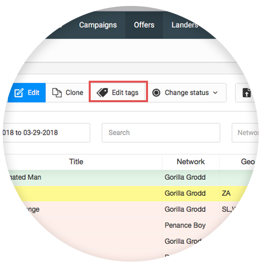Click the Change status circle icon
This screenshot has height=266, width=263.
coord(156,93)
